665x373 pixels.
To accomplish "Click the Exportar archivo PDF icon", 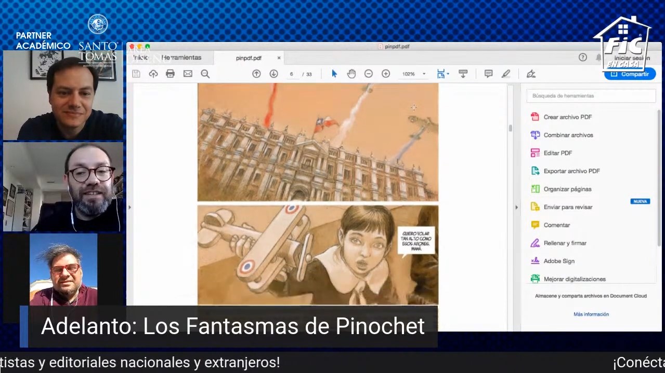I will 535,171.
